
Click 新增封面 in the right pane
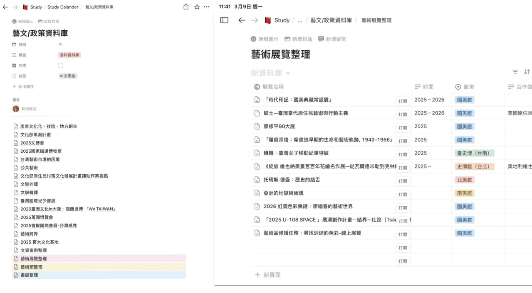298,39
